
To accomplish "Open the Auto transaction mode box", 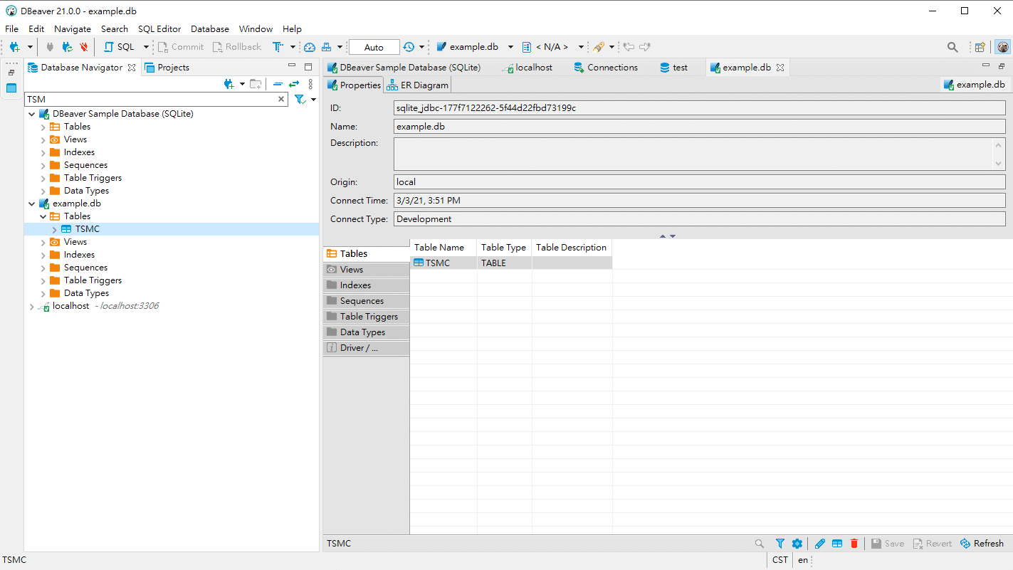I will (374, 47).
